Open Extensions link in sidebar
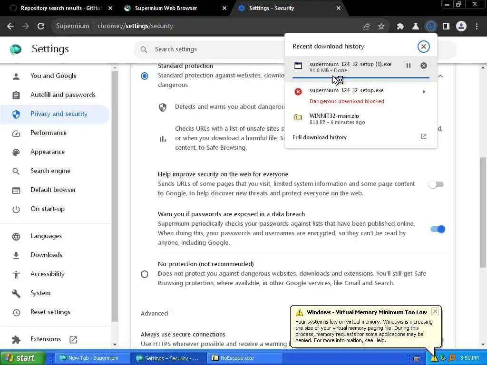This screenshot has height=365, width=487. [x=46, y=339]
